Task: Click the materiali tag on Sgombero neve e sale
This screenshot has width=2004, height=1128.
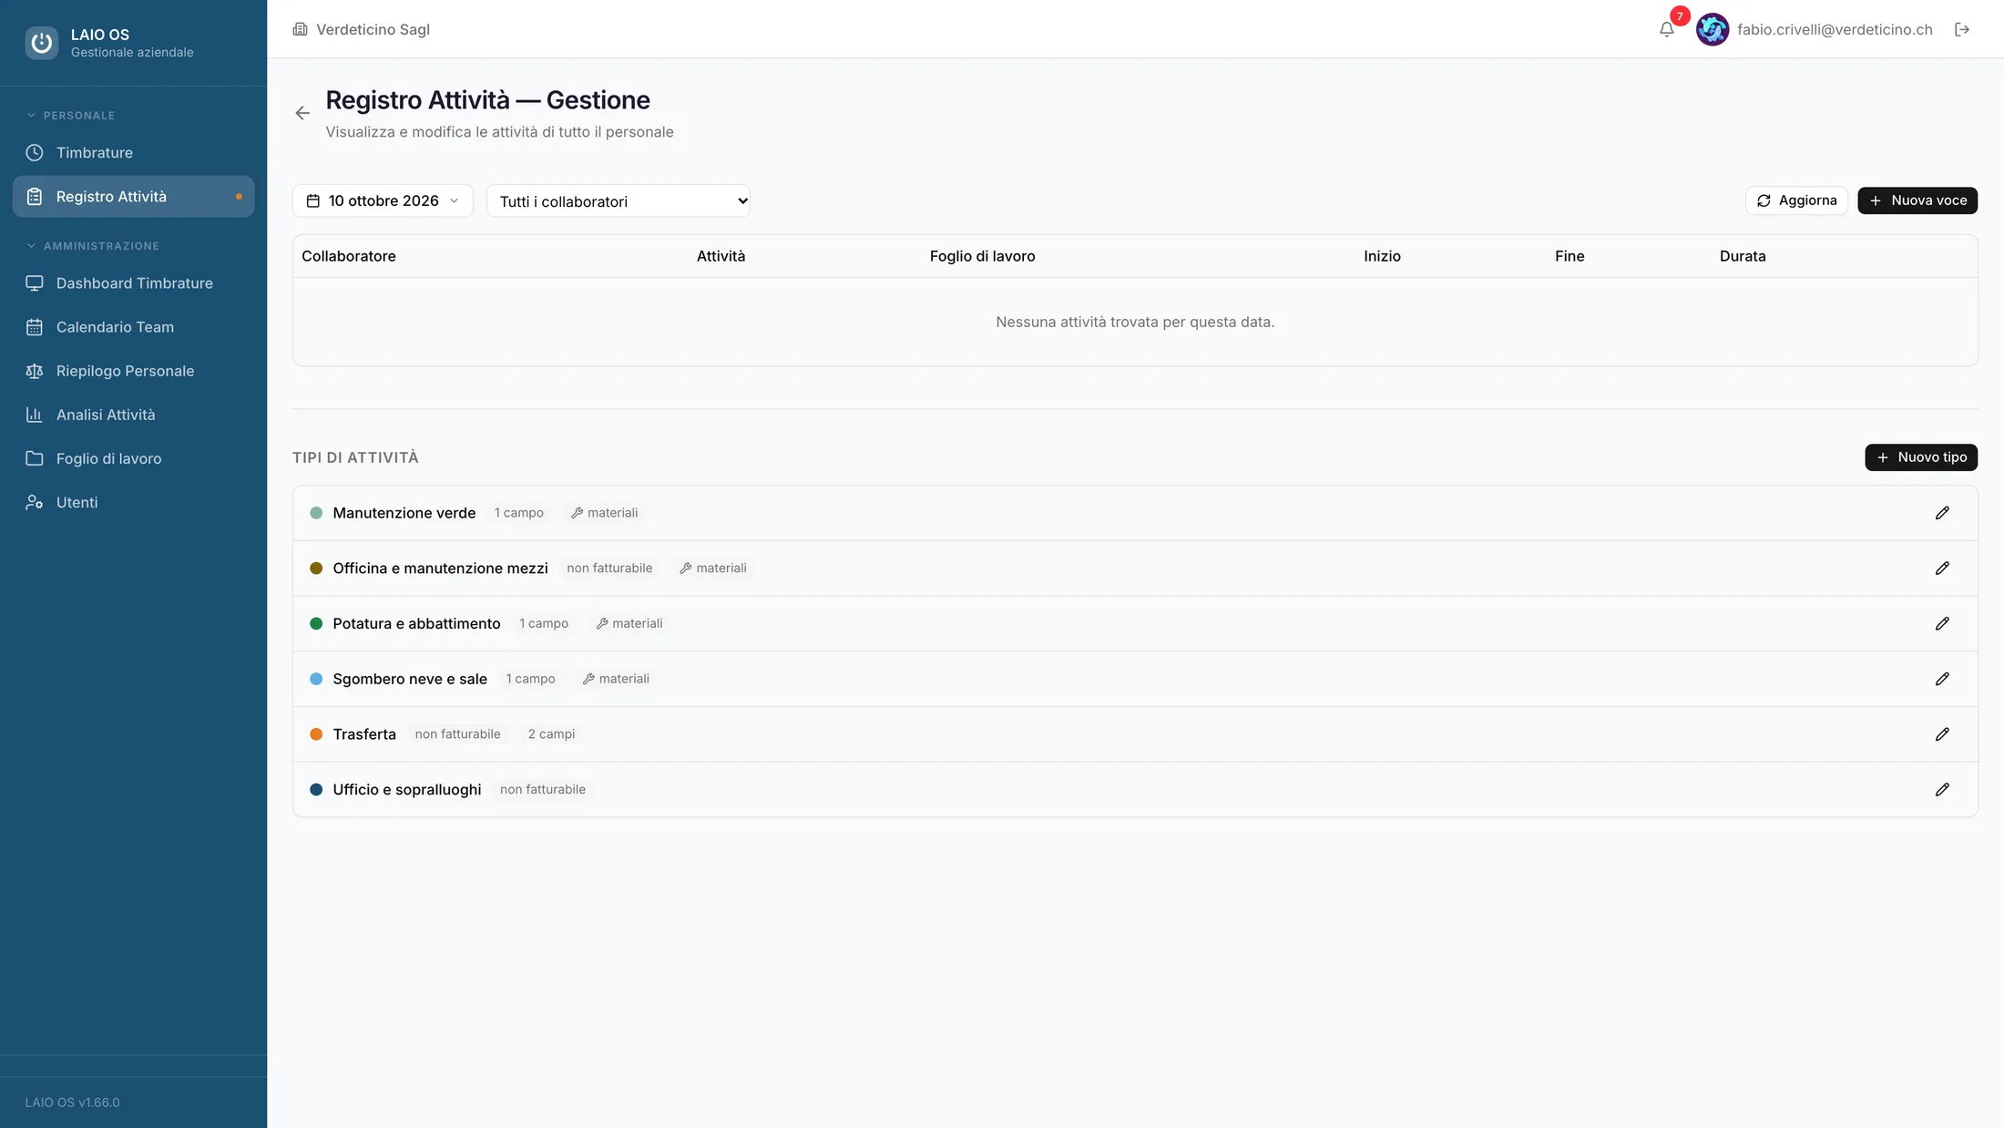Action: [616, 679]
